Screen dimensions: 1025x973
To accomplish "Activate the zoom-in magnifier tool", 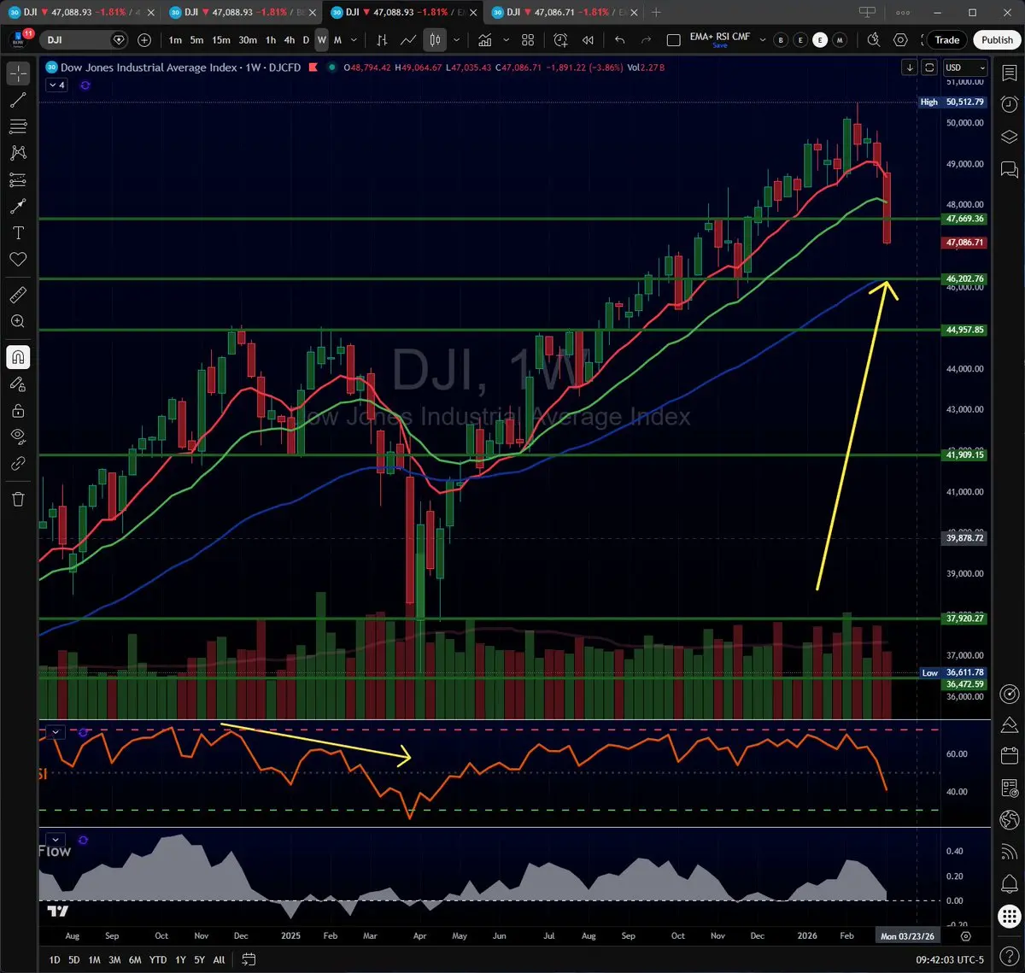I will click(18, 321).
